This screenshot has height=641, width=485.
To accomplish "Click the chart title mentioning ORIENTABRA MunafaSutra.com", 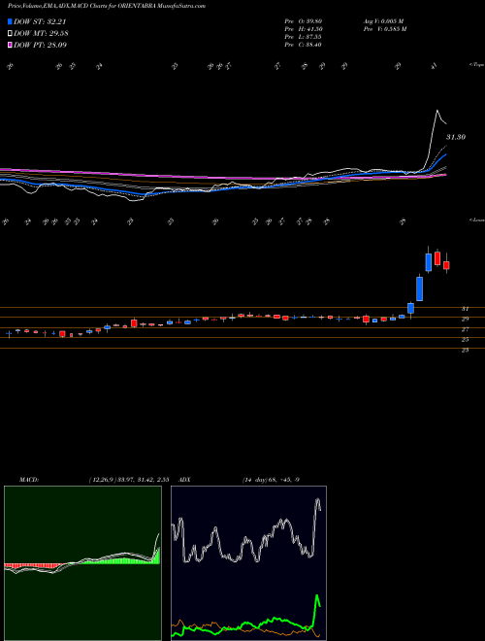I will (107, 6).
